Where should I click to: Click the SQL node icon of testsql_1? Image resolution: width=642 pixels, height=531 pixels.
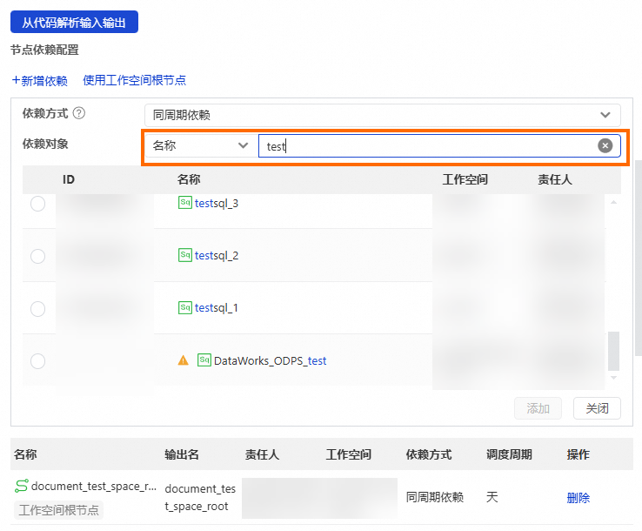[185, 307]
